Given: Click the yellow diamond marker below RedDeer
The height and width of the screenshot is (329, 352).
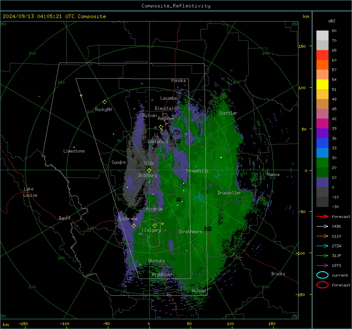Looking at the screenshot, I should [161, 127].
